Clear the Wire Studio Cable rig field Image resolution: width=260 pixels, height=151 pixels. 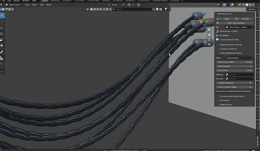coord(252,27)
